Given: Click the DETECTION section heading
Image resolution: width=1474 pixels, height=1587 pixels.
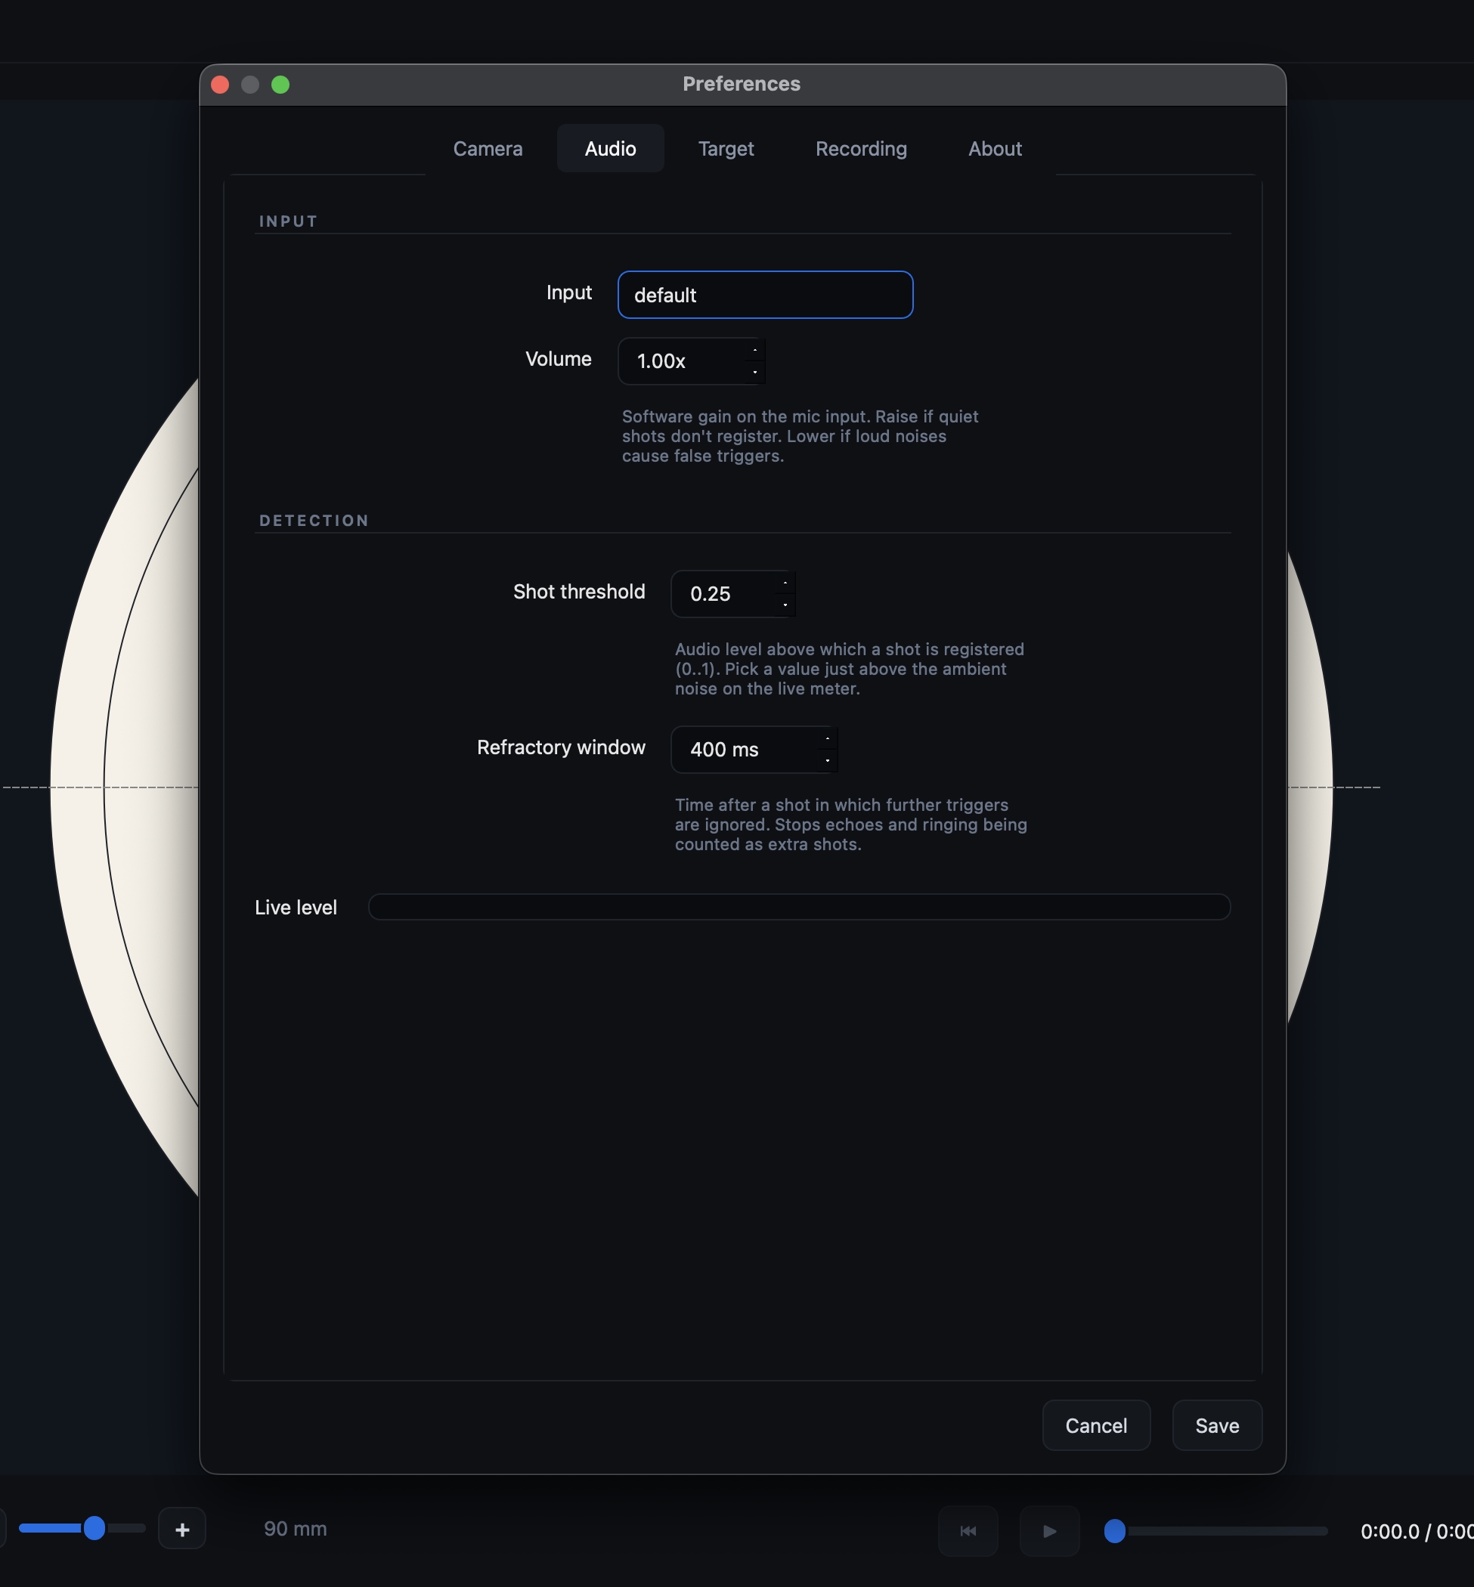Looking at the screenshot, I should 314,521.
